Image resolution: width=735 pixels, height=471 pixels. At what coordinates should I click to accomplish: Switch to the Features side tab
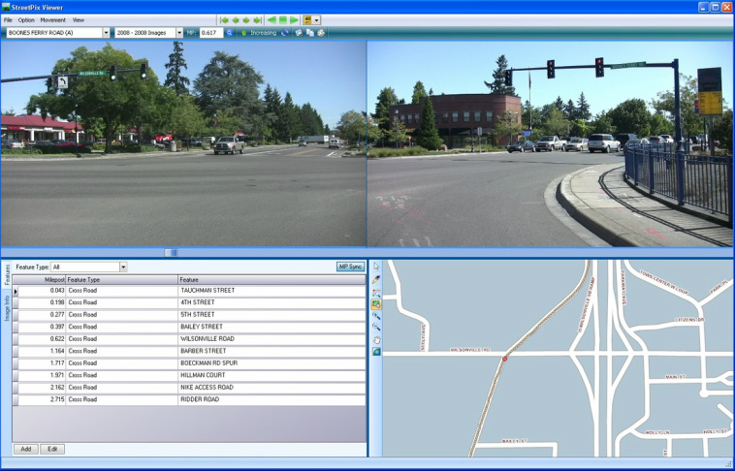tap(7, 274)
